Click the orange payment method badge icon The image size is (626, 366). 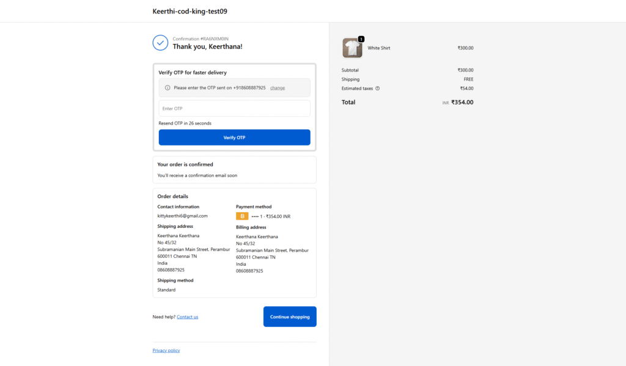point(242,216)
